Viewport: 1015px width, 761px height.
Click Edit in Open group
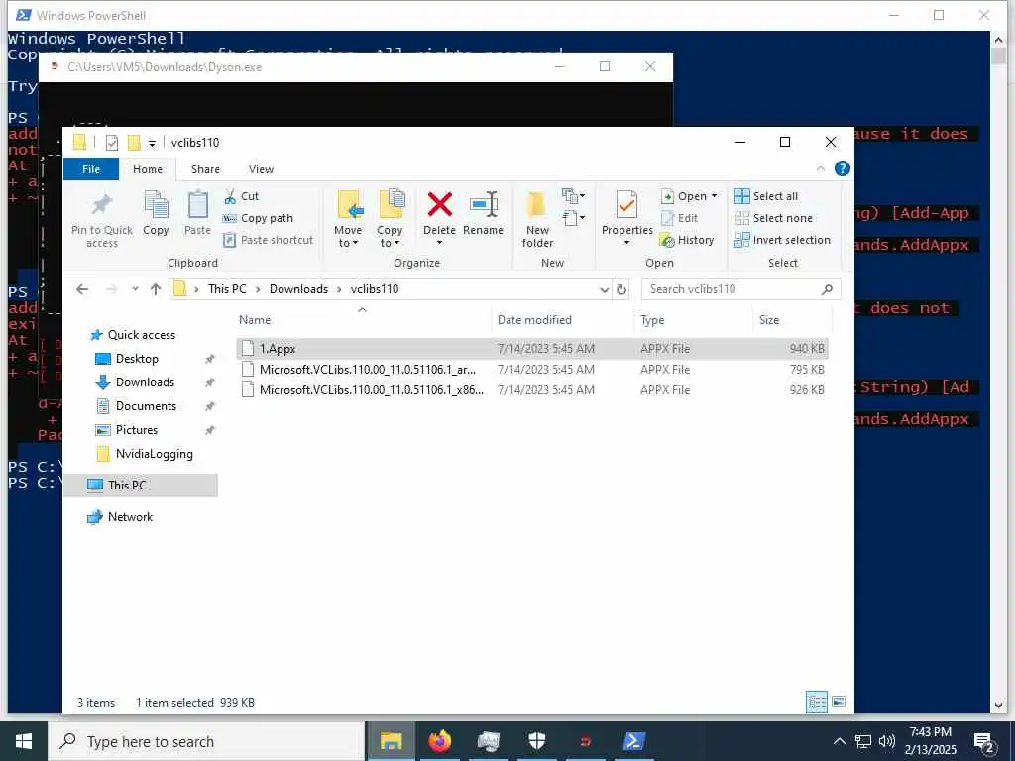coord(679,218)
